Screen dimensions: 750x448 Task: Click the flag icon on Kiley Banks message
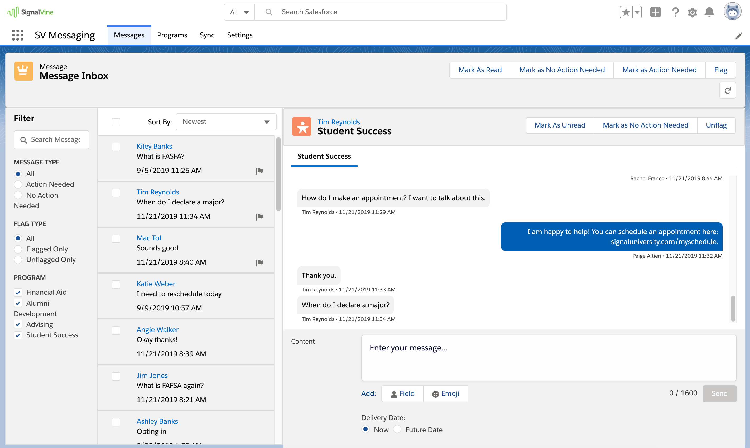(259, 171)
